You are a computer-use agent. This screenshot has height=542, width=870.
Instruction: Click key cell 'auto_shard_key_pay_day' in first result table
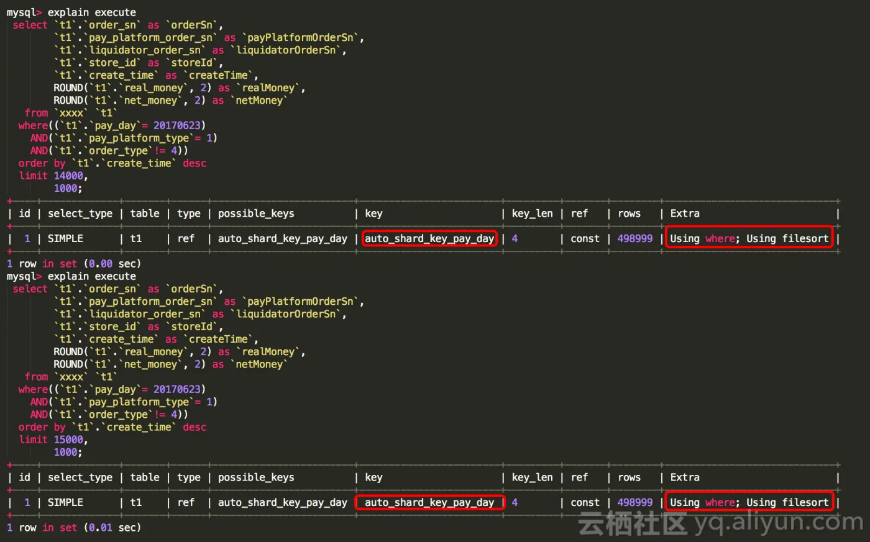point(429,238)
